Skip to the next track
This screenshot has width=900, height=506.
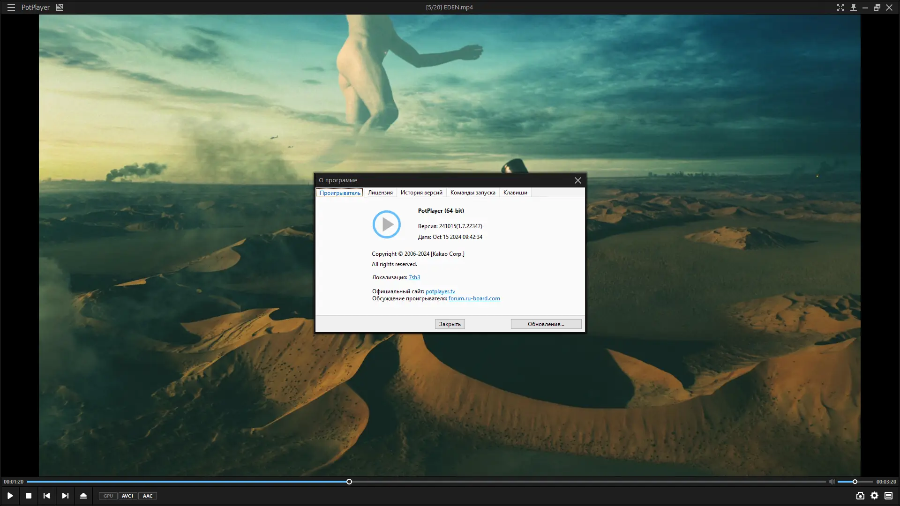coord(65,496)
